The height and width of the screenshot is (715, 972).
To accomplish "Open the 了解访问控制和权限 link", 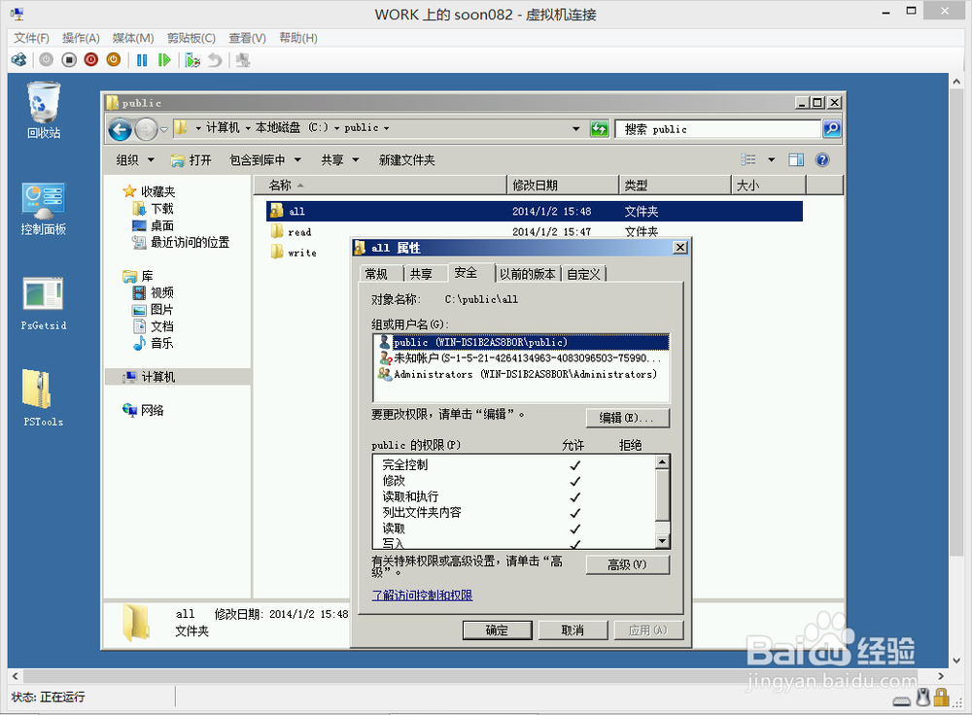I will click(422, 596).
